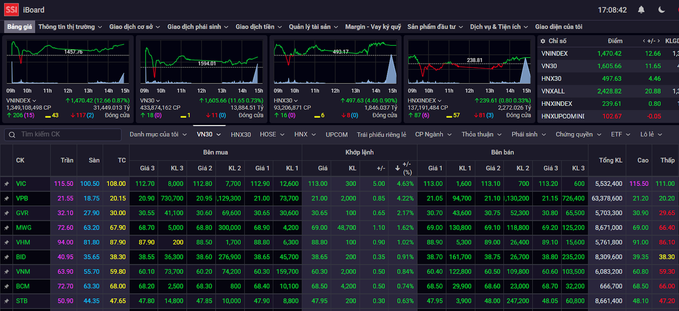
Task: Unpin the GVR row pin icon
Action: (x=6, y=213)
